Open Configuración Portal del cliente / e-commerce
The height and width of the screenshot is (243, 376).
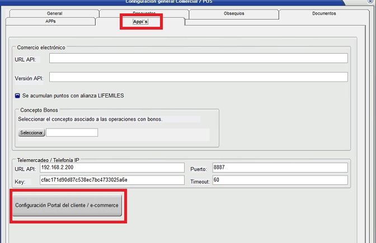coord(67,206)
